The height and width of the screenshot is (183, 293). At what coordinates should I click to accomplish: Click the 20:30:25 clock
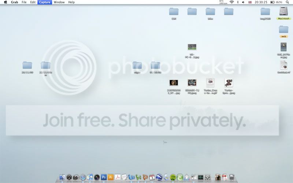[x=261, y=2]
